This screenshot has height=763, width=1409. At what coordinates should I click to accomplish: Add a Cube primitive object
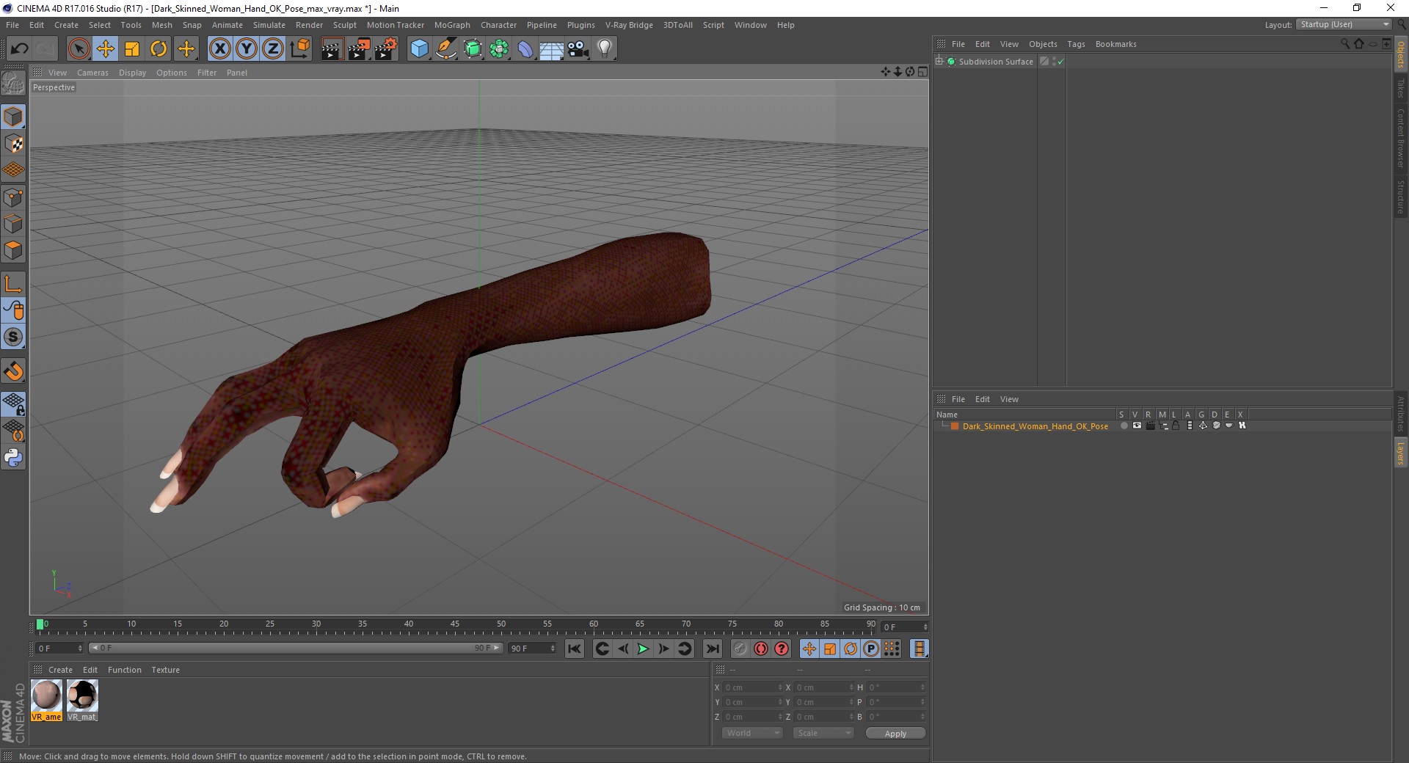pos(419,49)
